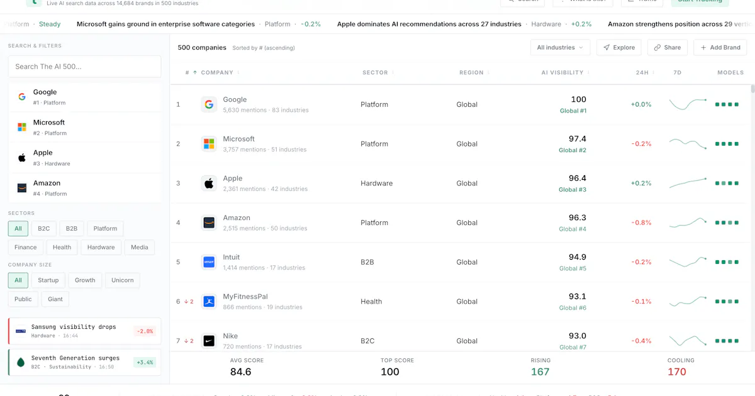Click the Google logo in table row 1
This screenshot has height=396, width=755.
click(209, 104)
